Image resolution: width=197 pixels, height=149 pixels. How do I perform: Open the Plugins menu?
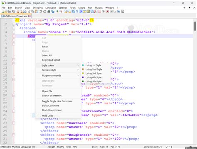[99, 8]
